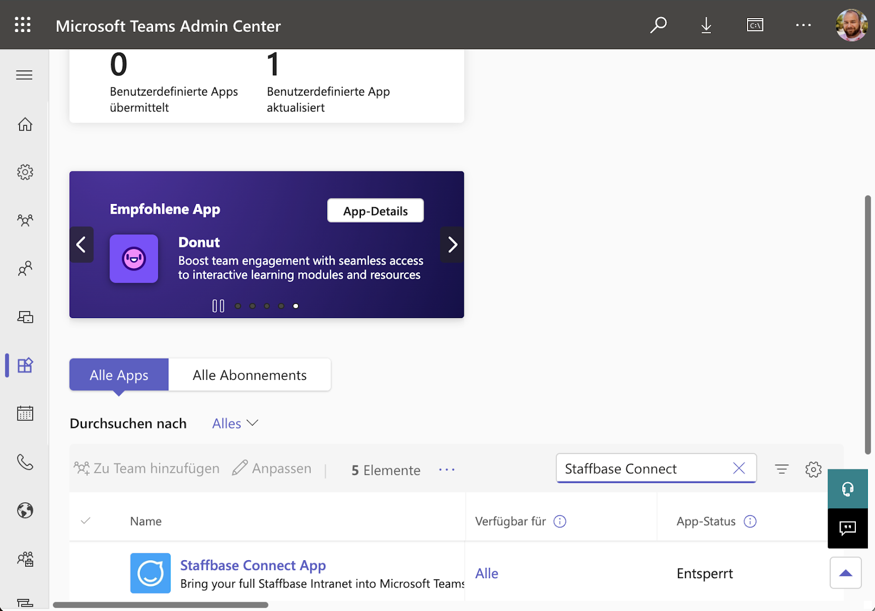This screenshot has width=875, height=611.
Task: Show info for App-Status column
Action: coord(750,521)
